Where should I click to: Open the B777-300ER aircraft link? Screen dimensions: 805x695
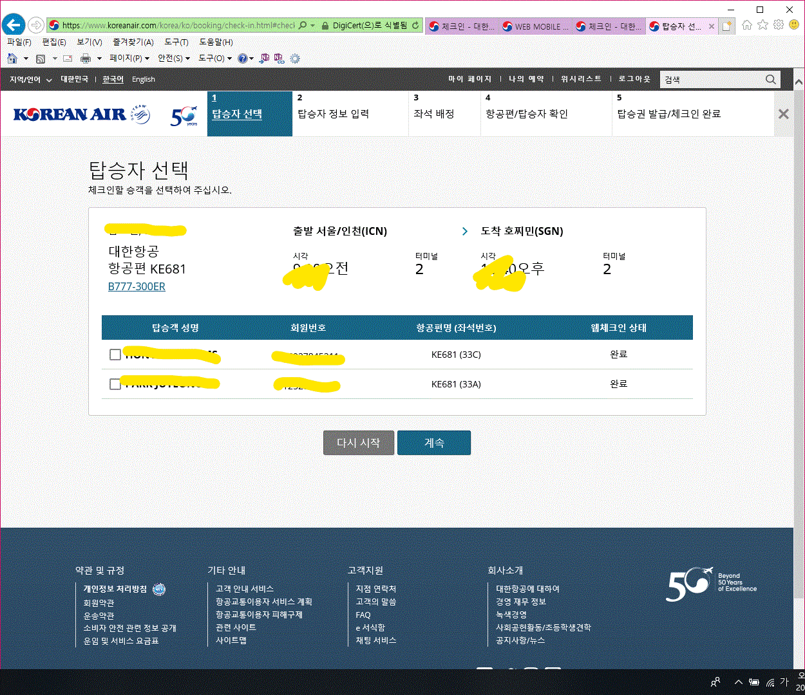click(x=137, y=286)
